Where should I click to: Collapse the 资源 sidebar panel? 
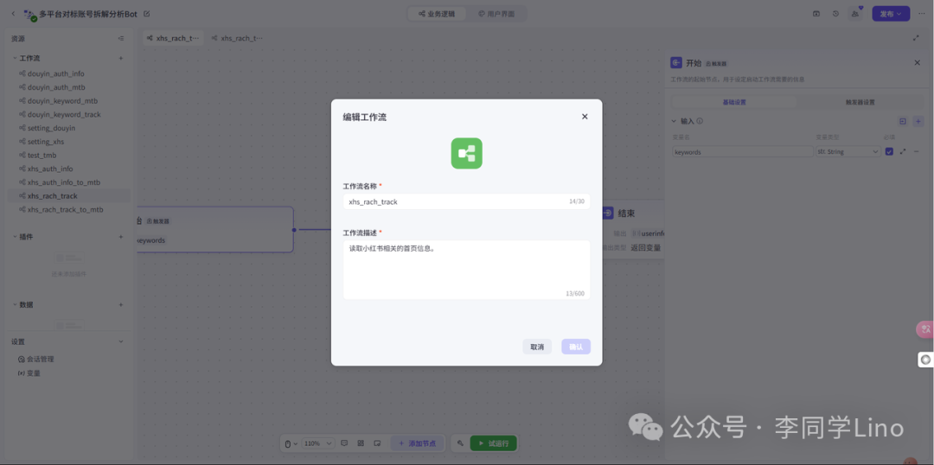(x=121, y=39)
